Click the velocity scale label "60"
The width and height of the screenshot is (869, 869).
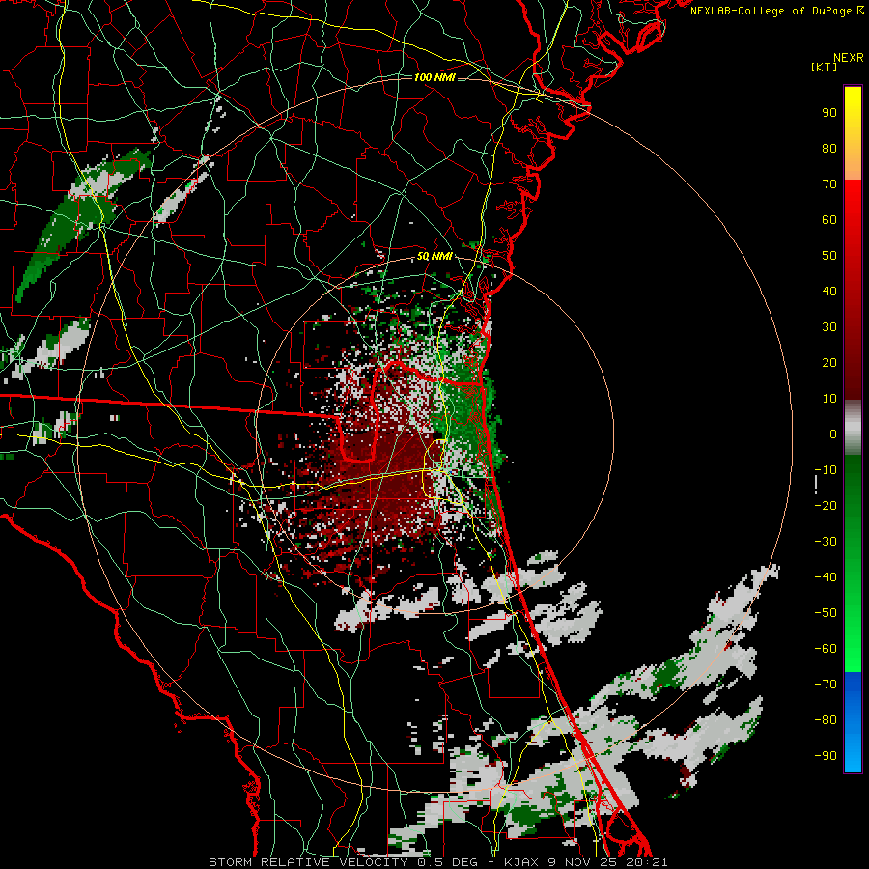pos(829,219)
